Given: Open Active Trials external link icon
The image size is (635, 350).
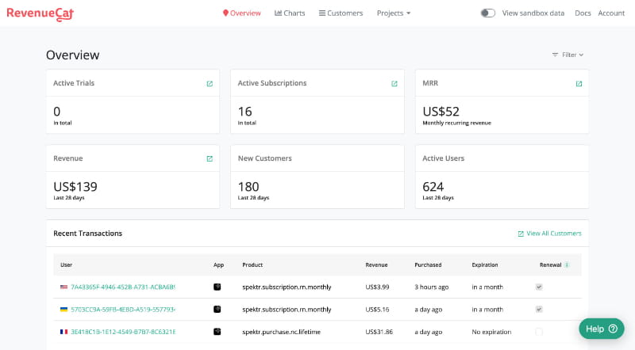Looking at the screenshot, I should 210,83.
